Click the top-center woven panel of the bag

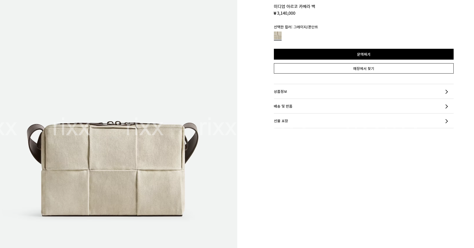113,147
